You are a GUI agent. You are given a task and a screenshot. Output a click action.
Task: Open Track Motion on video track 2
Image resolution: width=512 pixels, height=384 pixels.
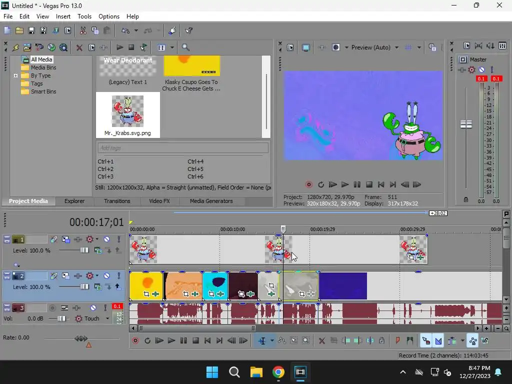pos(65,276)
